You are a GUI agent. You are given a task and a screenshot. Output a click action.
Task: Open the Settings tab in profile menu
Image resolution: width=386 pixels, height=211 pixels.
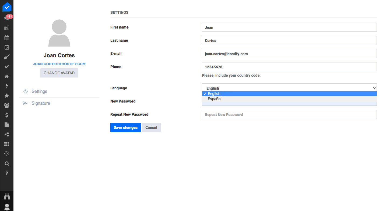(x=39, y=91)
